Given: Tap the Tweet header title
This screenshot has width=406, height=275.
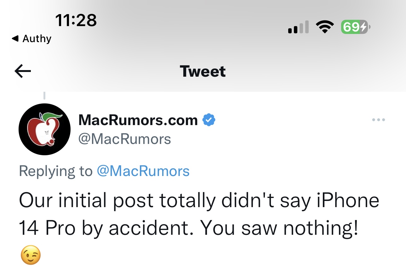Looking at the screenshot, I should pyautogui.click(x=203, y=71).
